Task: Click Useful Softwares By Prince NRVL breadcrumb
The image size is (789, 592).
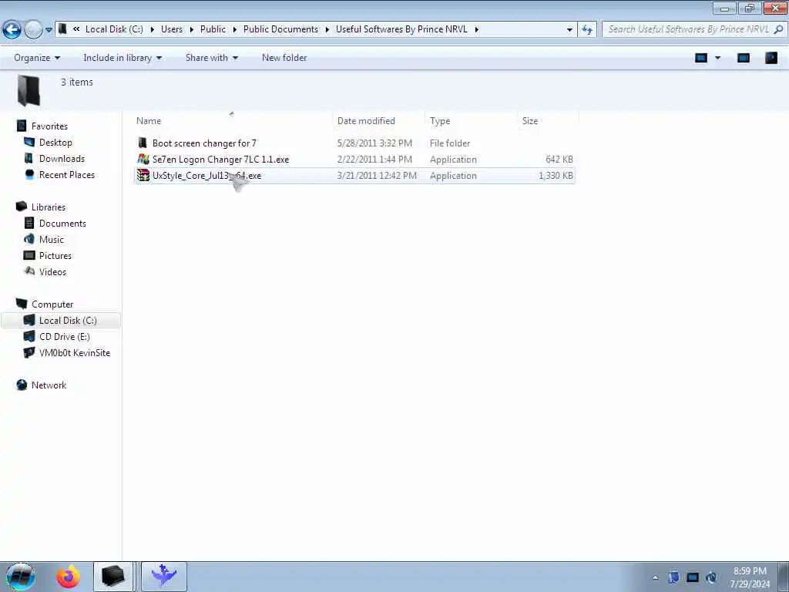Action: [x=401, y=29]
